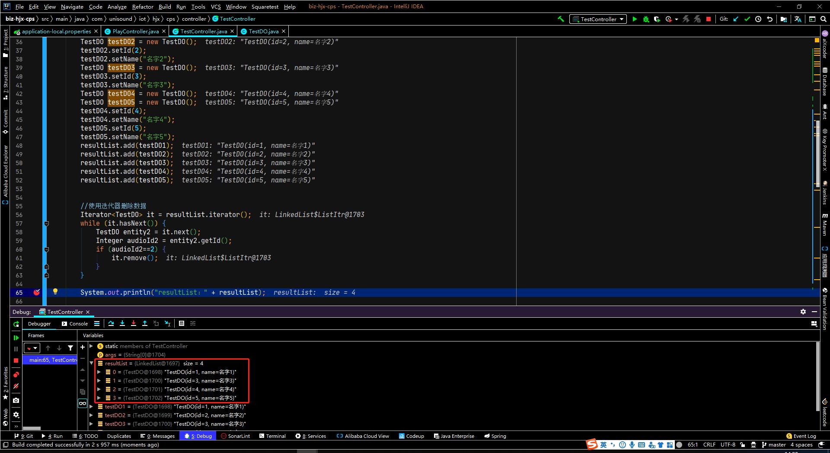The image size is (830, 453).
Task: Open debug panel settings gear top right
Action: [x=803, y=312]
